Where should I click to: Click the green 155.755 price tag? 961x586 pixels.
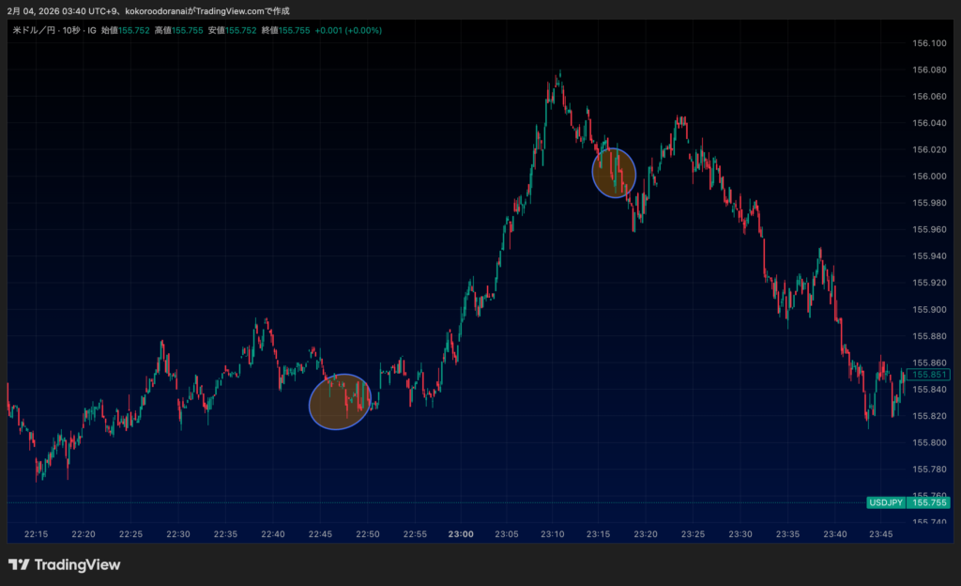point(930,503)
